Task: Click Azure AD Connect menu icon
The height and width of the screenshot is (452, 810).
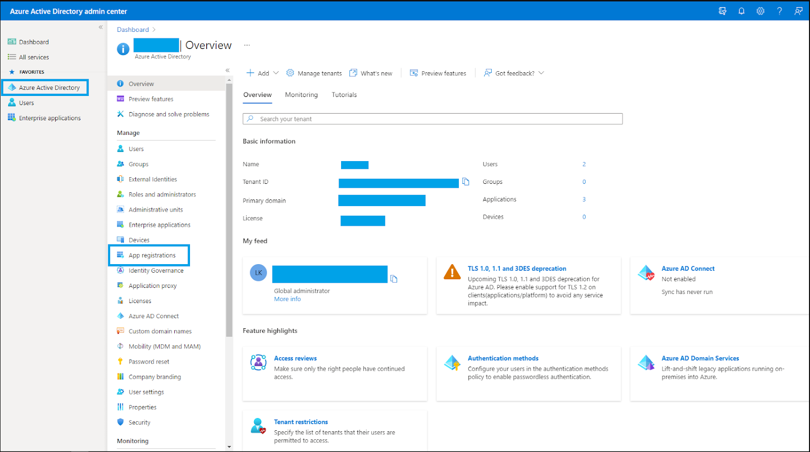Action: tap(120, 316)
